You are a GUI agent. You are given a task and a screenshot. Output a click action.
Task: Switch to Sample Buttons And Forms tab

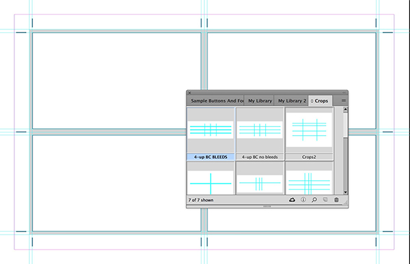pyautogui.click(x=215, y=101)
